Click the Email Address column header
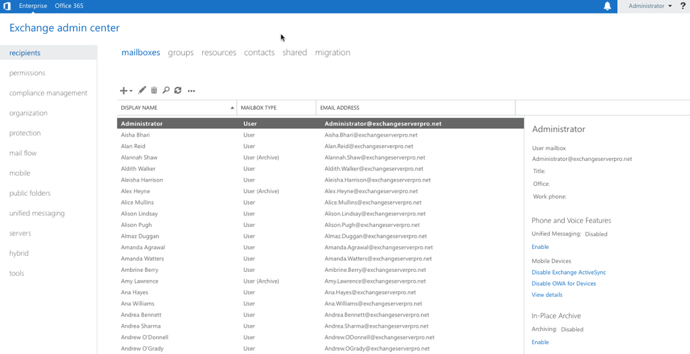690x354 pixels. click(415, 108)
